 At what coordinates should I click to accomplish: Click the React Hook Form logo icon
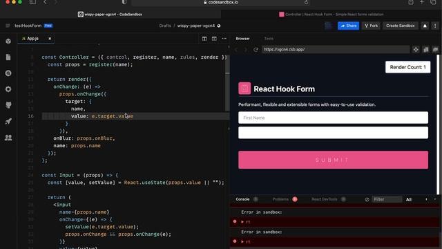[x=244, y=89]
